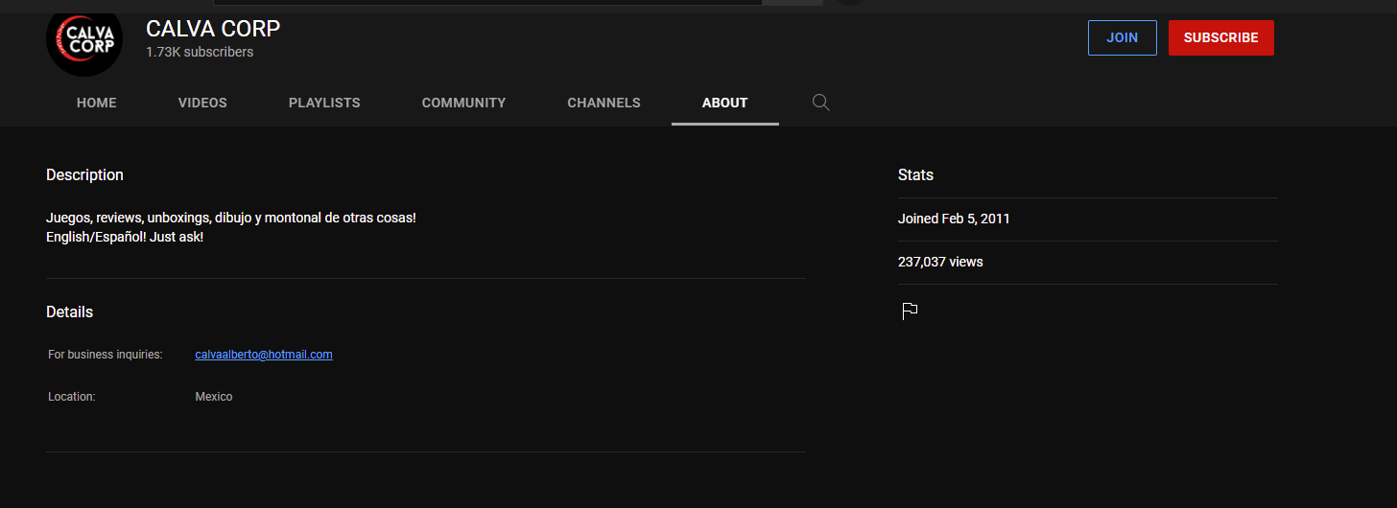Click the Mexico location value
Screen dimensions: 1397x508
coord(214,397)
